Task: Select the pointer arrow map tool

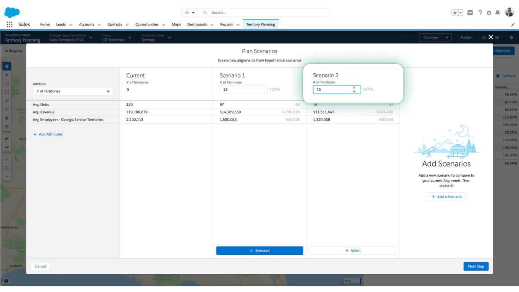Action: (x=7, y=75)
